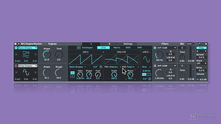Toggle filter A on/off
This screenshot has width=221, height=124.
coord(155,48)
